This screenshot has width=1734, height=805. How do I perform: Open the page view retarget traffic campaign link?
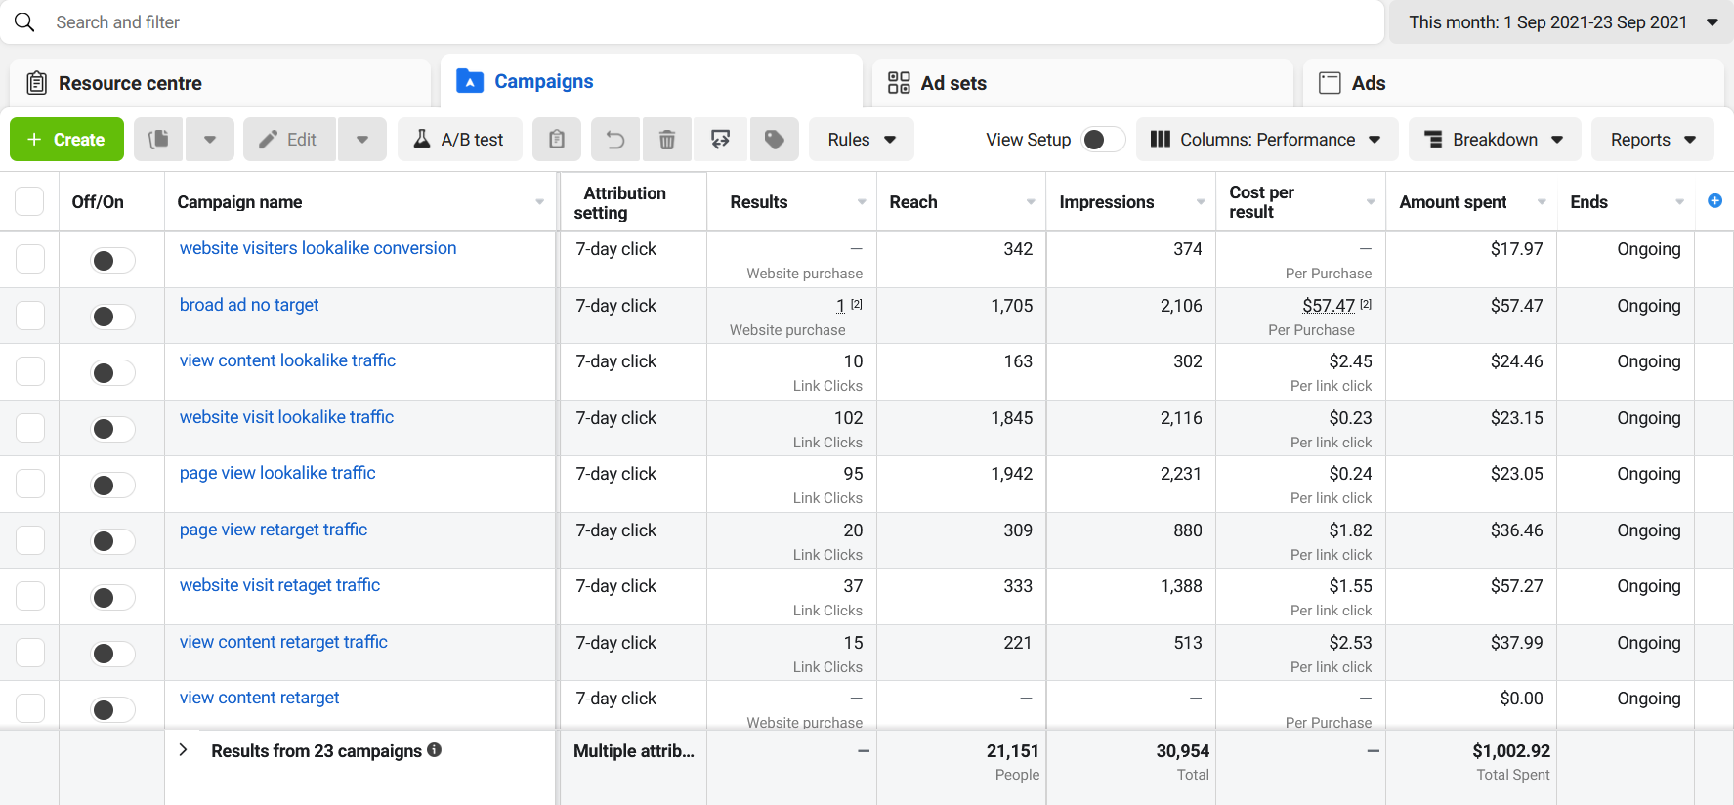coord(274,530)
